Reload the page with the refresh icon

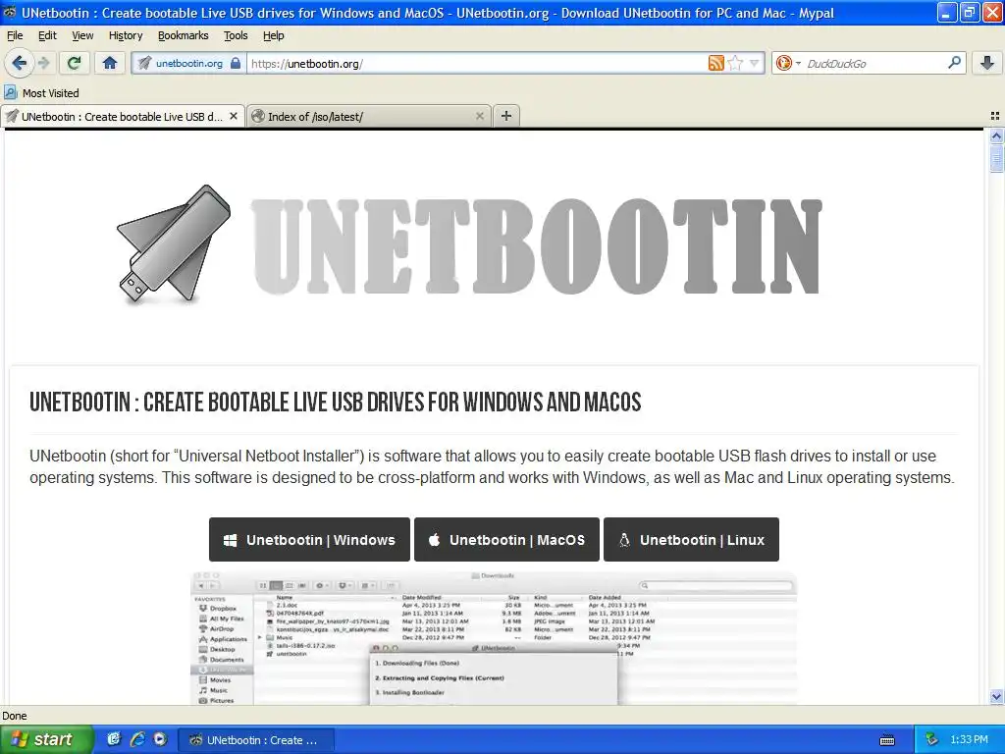point(75,63)
